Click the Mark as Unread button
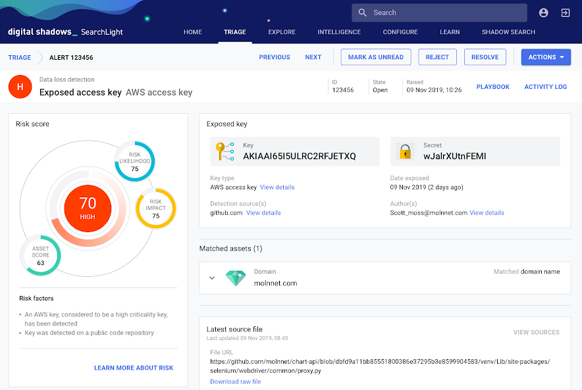Image resolution: width=582 pixels, height=390 pixels. (x=376, y=57)
